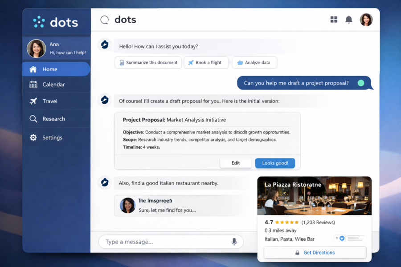Click airplane icon on Book a flight chip

coord(191,63)
